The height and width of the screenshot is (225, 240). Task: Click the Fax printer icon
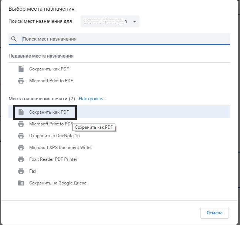pyautogui.click(x=21, y=171)
